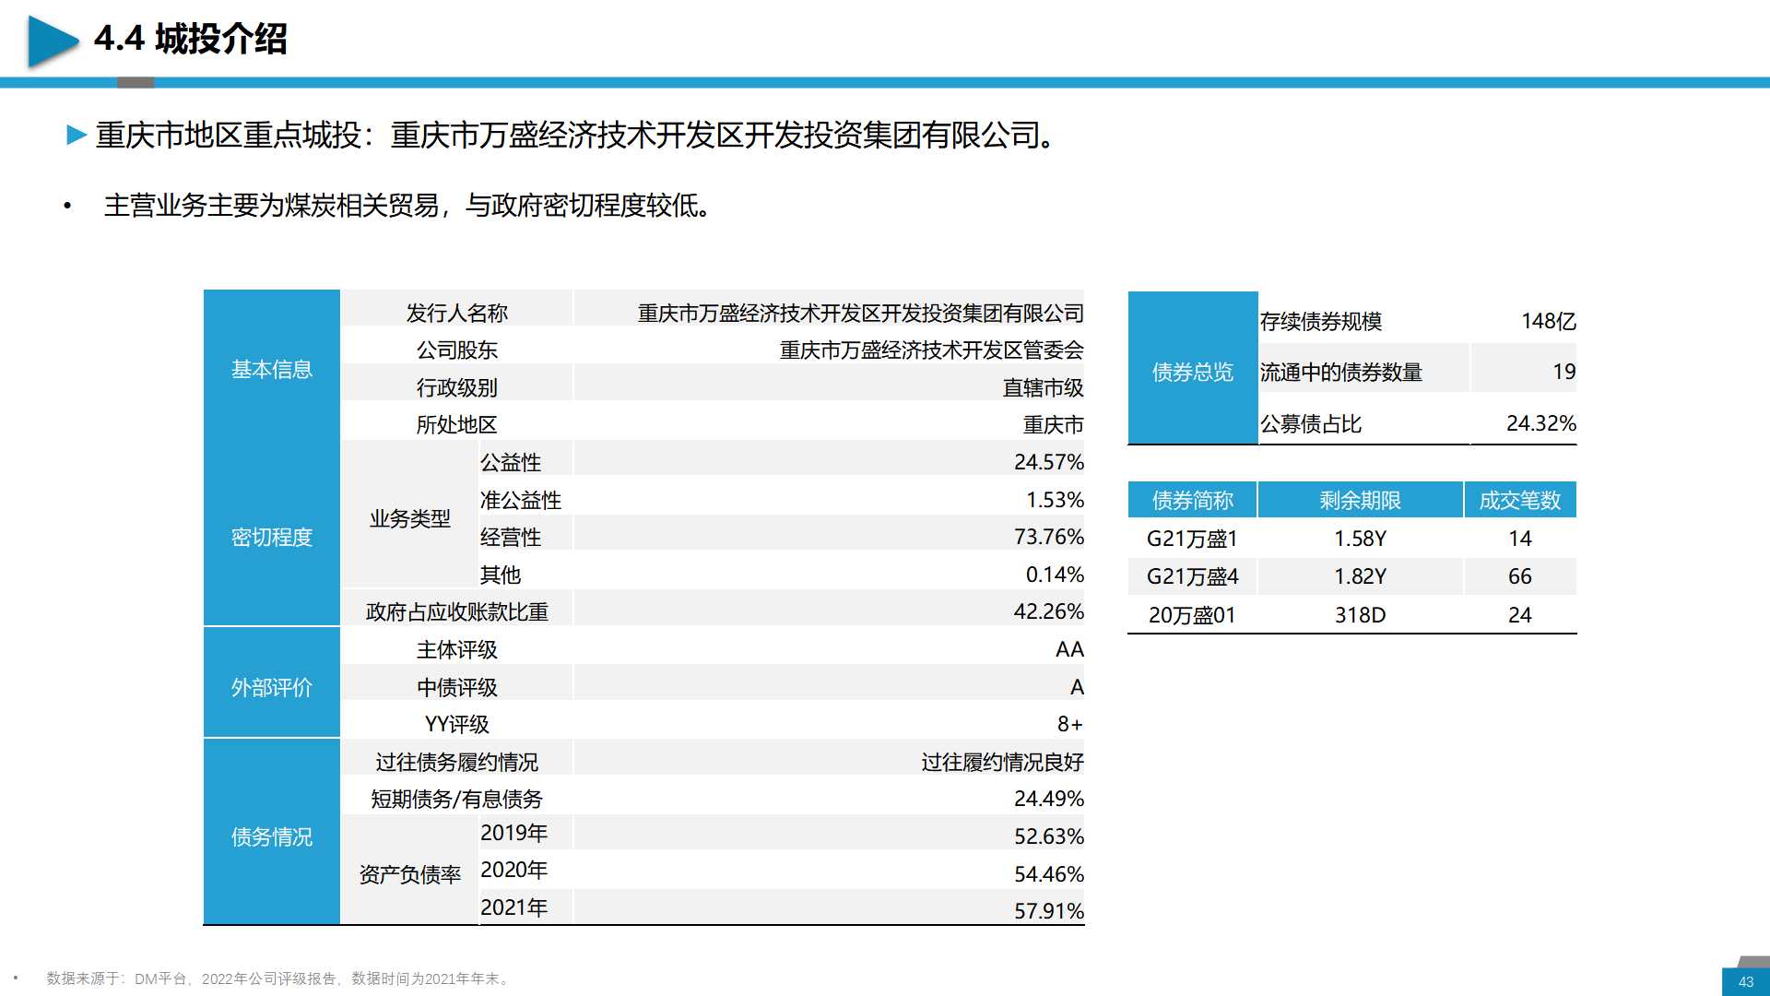Viewport: 1770px width, 996px height.
Task: Click the '政府占应收账款比重' label
Action: click(x=457, y=612)
